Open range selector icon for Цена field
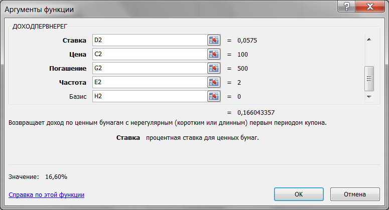The height and width of the screenshot is (210, 389). pyautogui.click(x=214, y=54)
